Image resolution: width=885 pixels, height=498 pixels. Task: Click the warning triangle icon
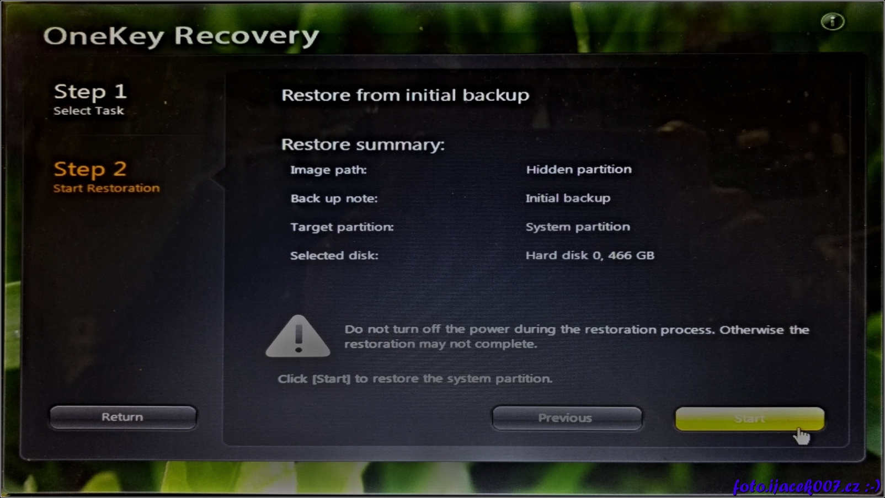tap(298, 336)
